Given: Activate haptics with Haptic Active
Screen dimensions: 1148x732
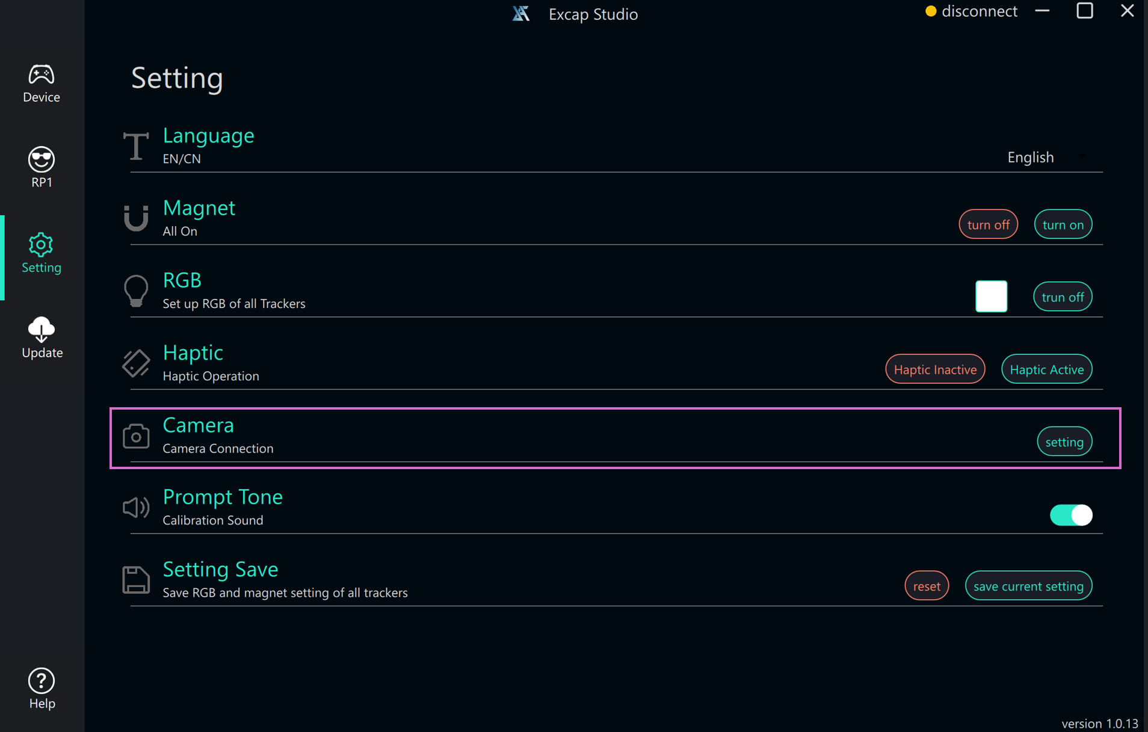Looking at the screenshot, I should [1046, 369].
